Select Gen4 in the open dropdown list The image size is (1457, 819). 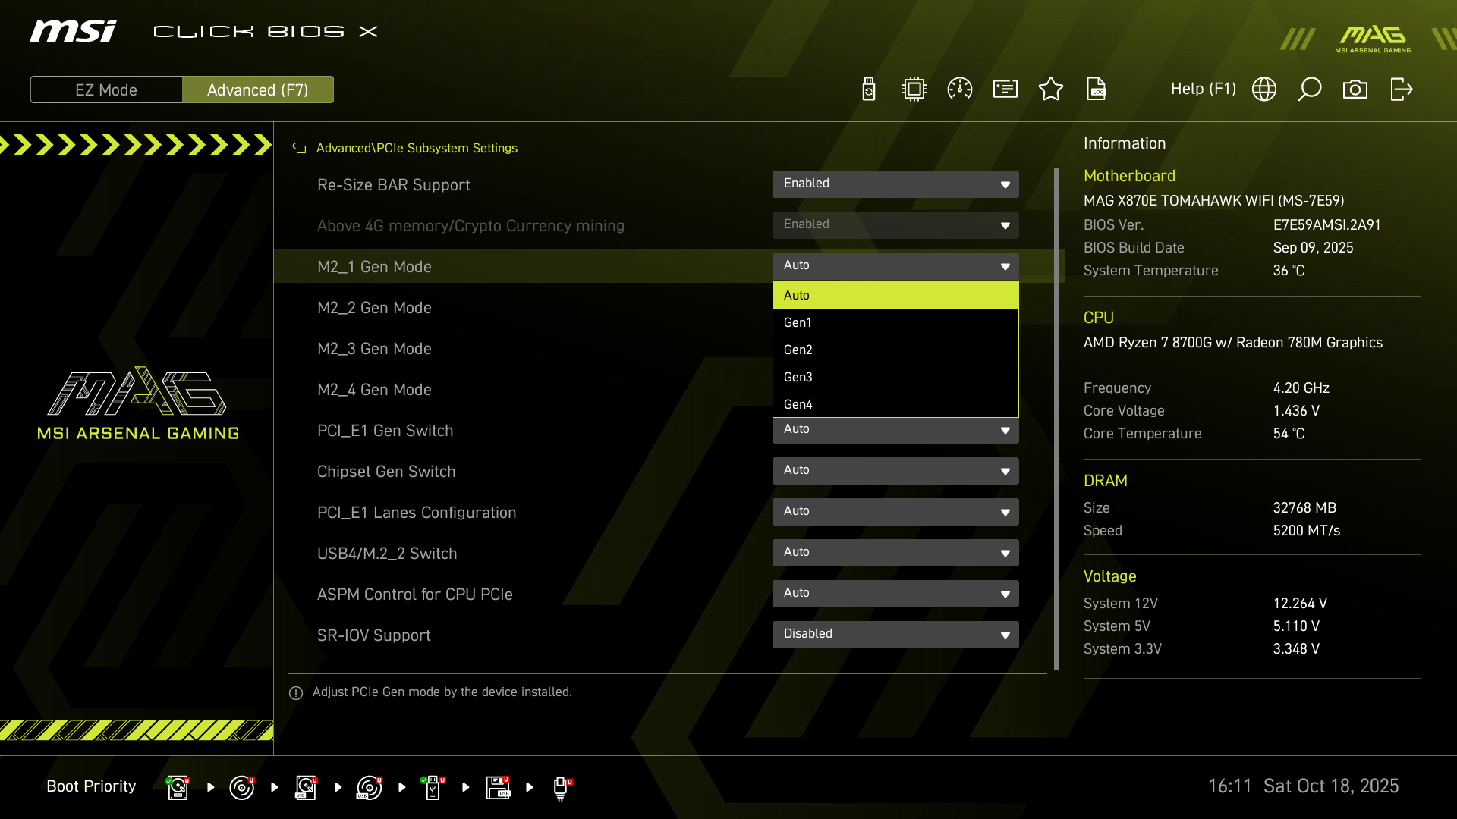(895, 404)
